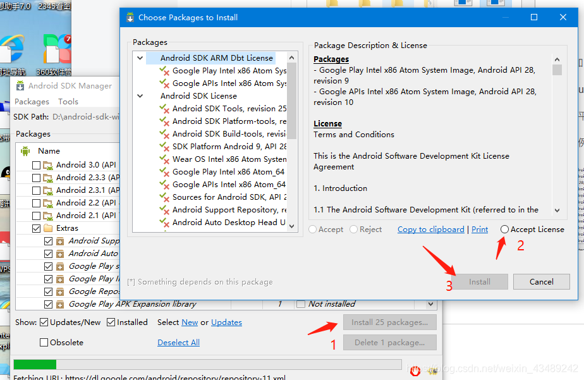Click package icon next to Android Auto row
This screenshot has height=380, width=584.
[x=60, y=254]
